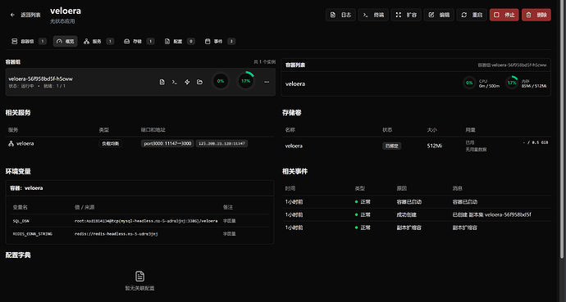
Task: Open the 终端 terminal button in header
Action: (x=373, y=15)
